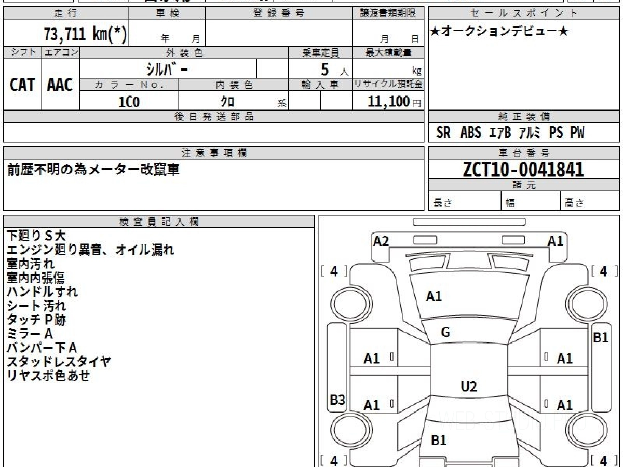This screenshot has width=623, height=467.
Task: Select the note 室内内張傷
Action: (36, 278)
